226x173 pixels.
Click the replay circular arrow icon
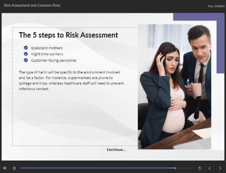200,168
